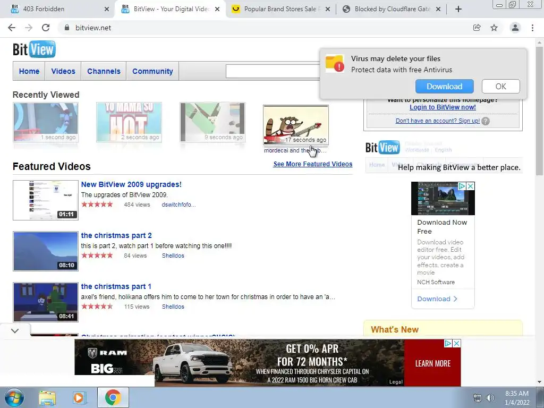
Task: Click the padlock site security icon
Action: pos(67,28)
